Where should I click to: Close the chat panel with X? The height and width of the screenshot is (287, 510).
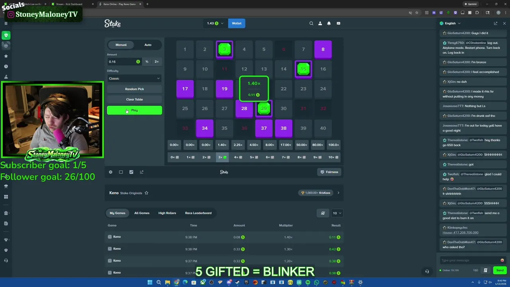coord(504,24)
